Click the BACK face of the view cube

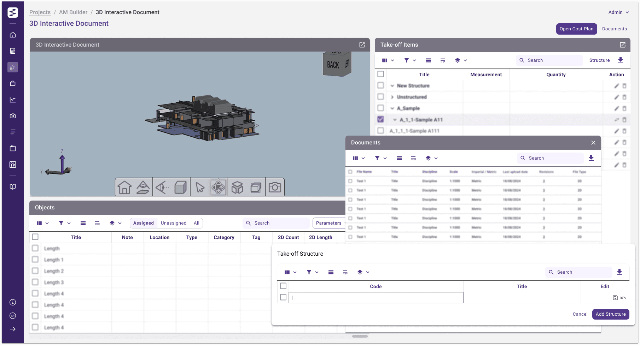(333, 65)
